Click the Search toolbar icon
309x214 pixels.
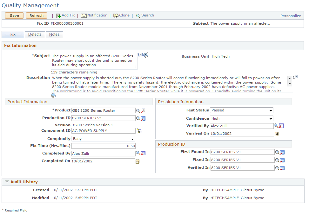(x=137, y=15)
